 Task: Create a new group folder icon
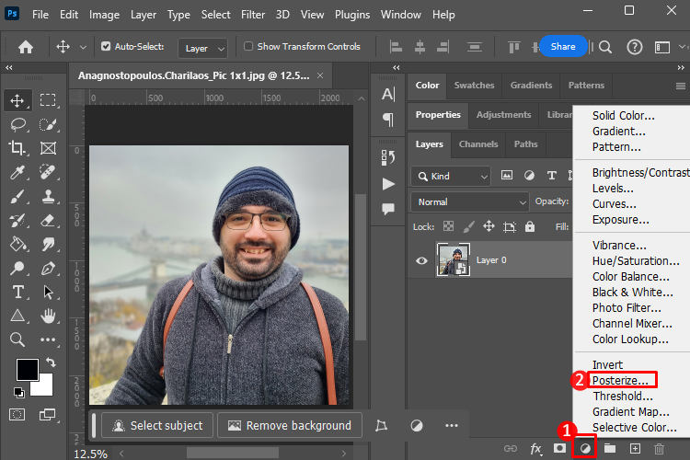click(x=609, y=448)
